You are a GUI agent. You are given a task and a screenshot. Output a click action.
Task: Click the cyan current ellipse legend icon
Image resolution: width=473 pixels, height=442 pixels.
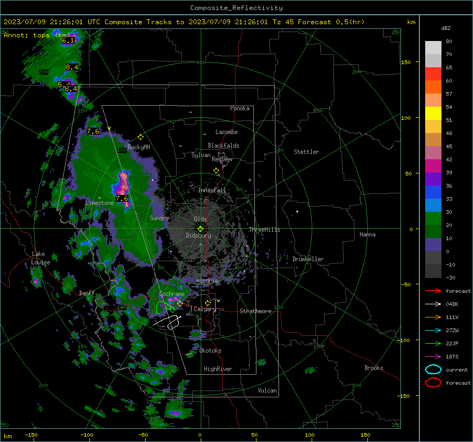[433, 369]
